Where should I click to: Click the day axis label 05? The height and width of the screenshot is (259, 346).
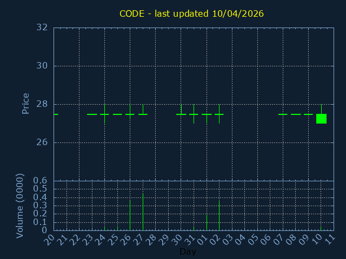253,240
